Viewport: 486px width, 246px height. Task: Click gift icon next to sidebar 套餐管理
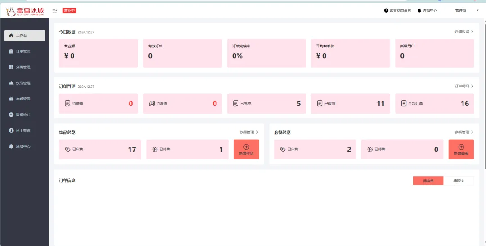coord(11,99)
